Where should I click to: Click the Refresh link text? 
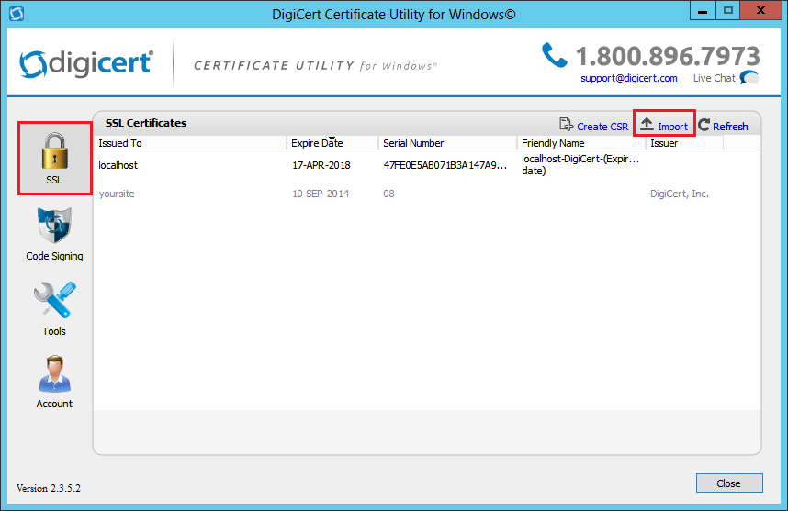(x=730, y=127)
